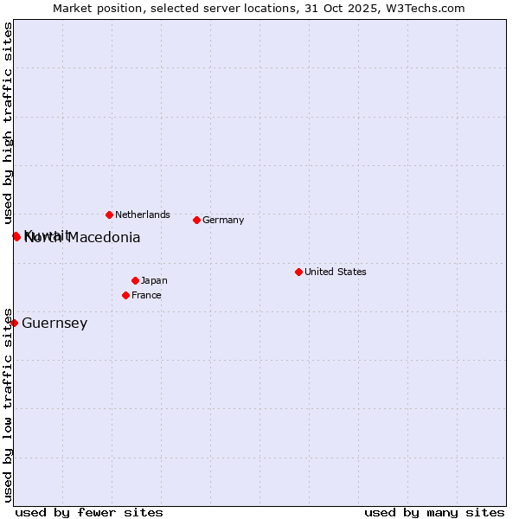Click the United States text label
The image size is (519, 519).
(x=335, y=272)
